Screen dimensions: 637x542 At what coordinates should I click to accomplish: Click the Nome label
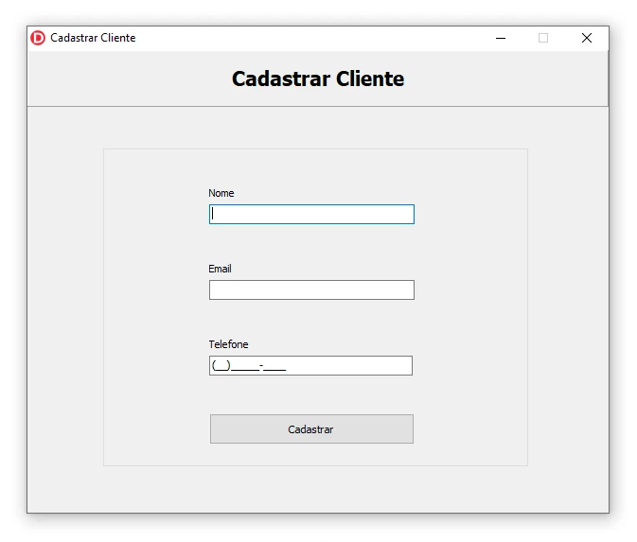[221, 193]
